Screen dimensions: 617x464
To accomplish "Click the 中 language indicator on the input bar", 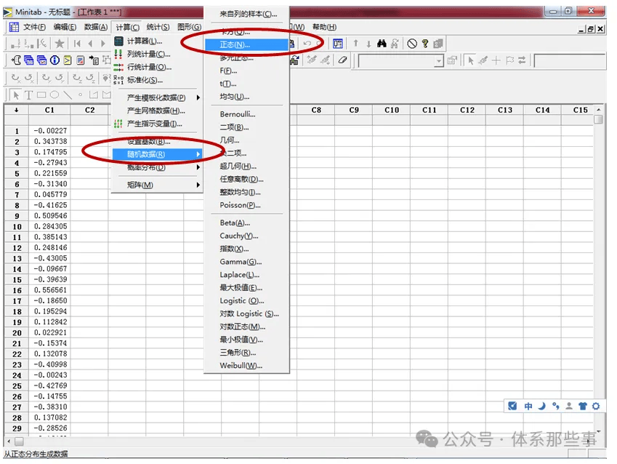I will 528,406.
